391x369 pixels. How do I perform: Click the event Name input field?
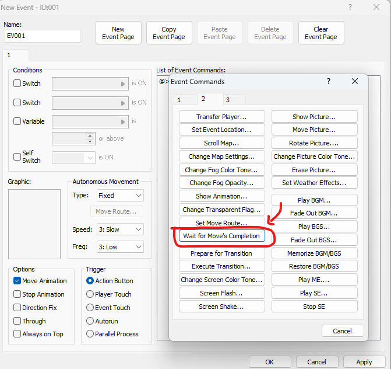click(42, 36)
